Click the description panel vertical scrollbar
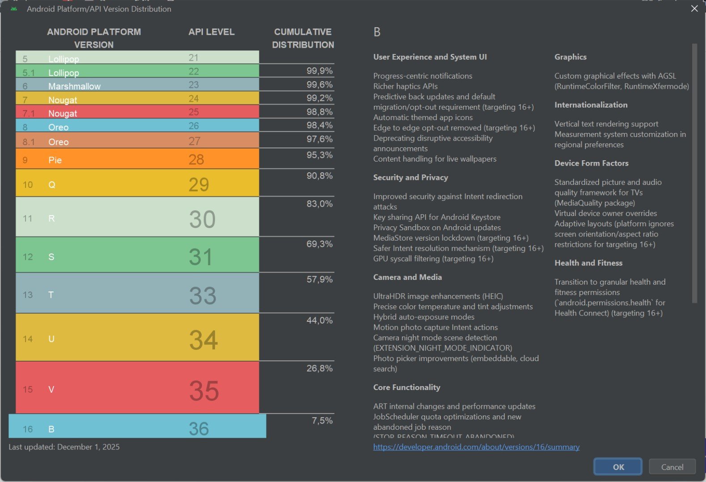 tap(694, 173)
